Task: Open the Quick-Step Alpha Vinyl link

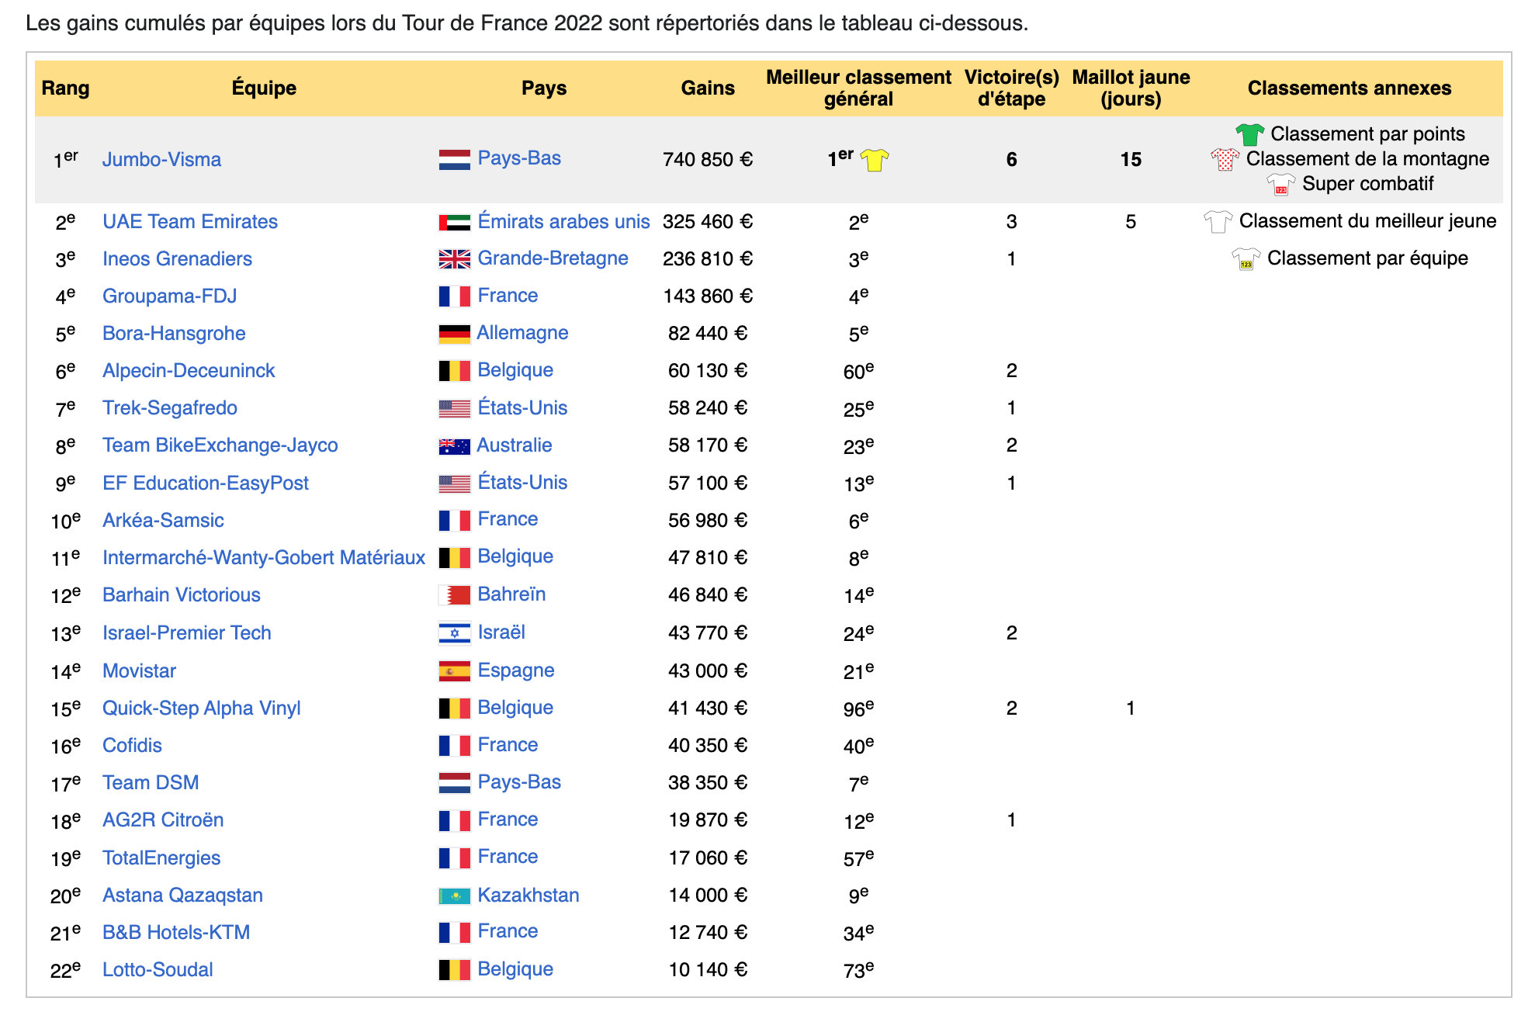Action: click(x=201, y=709)
